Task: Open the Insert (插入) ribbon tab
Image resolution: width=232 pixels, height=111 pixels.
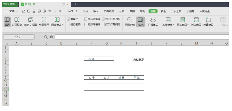Action: pos(96,11)
